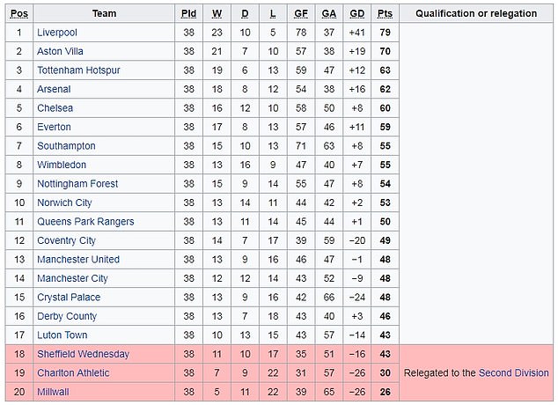Click the Pld column header
Viewport: 558px width, 405px height.
click(188, 13)
